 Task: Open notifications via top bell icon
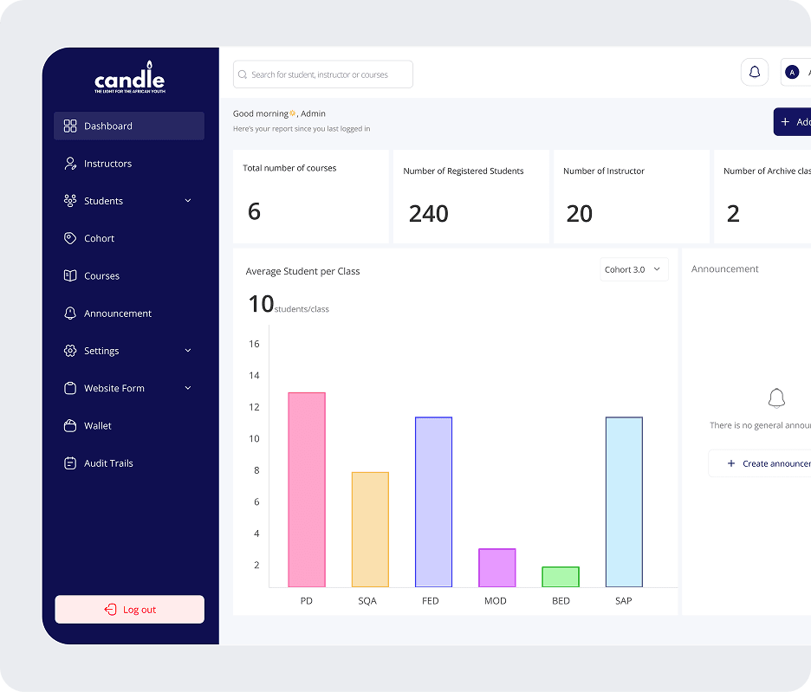point(754,73)
